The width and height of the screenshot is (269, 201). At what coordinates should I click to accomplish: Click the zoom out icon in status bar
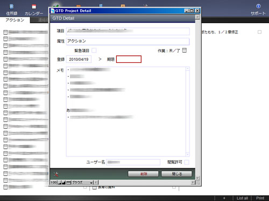tap(60, 183)
